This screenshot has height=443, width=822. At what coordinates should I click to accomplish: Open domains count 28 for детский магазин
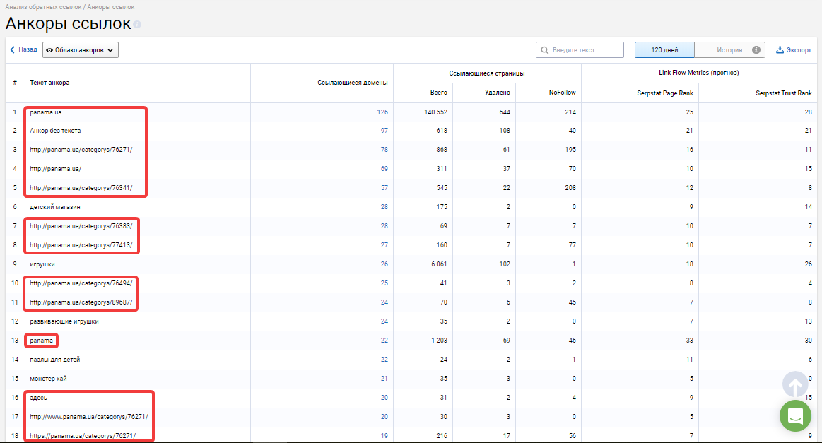click(x=384, y=207)
